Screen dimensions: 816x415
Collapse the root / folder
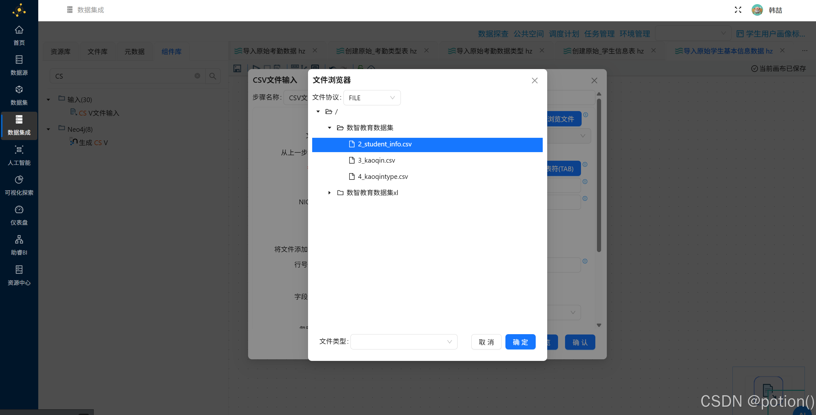[318, 111]
